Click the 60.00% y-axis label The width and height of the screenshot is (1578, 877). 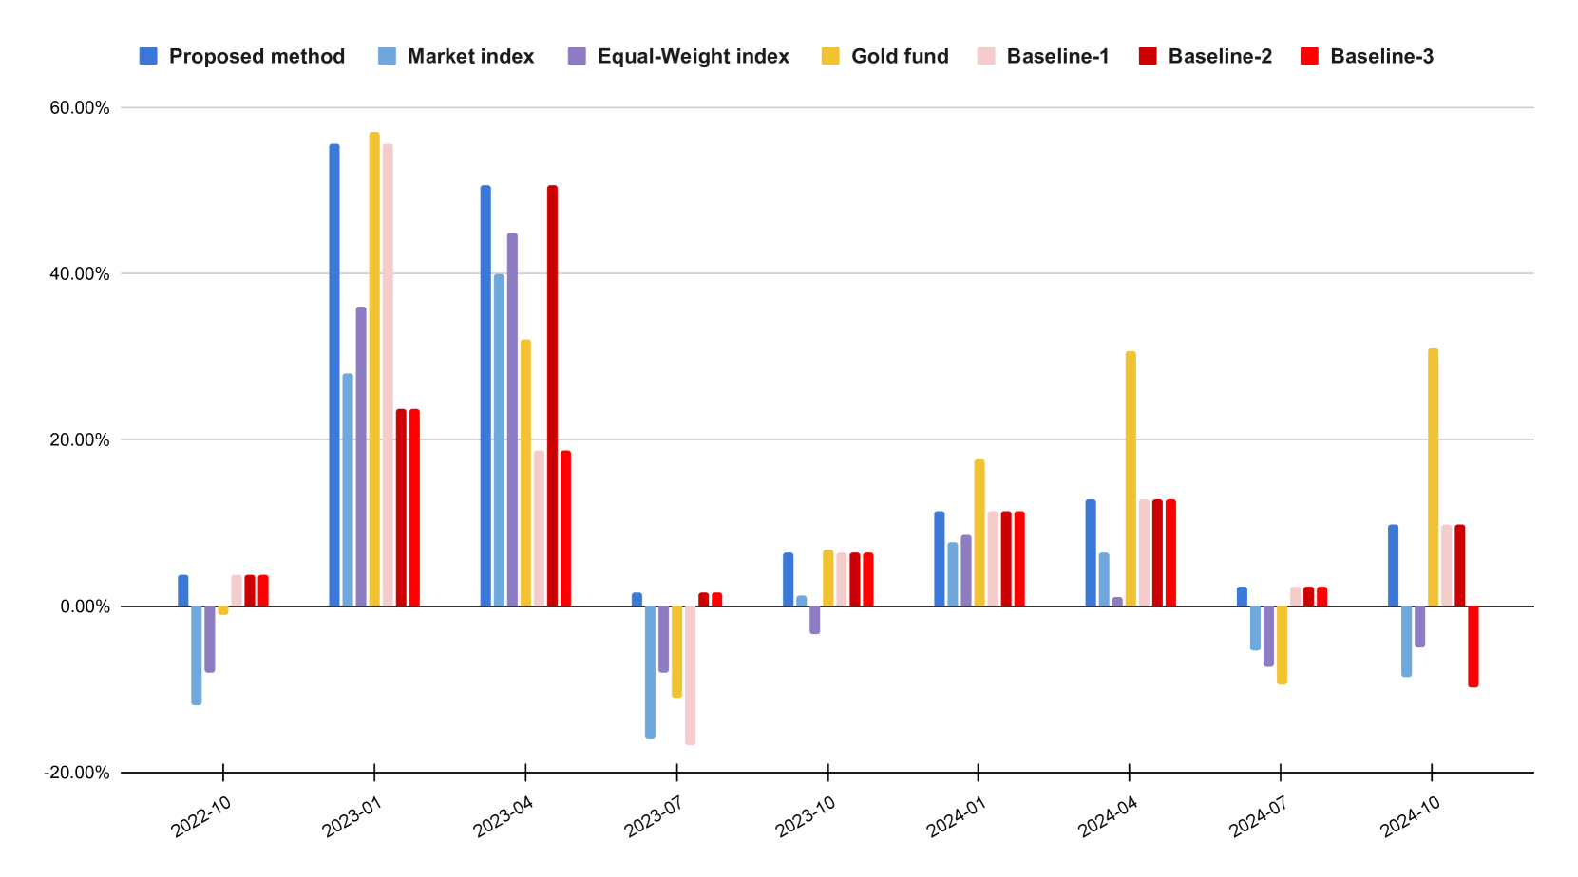pyautogui.click(x=80, y=108)
